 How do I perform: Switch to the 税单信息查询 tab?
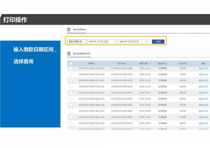coord(79,30)
